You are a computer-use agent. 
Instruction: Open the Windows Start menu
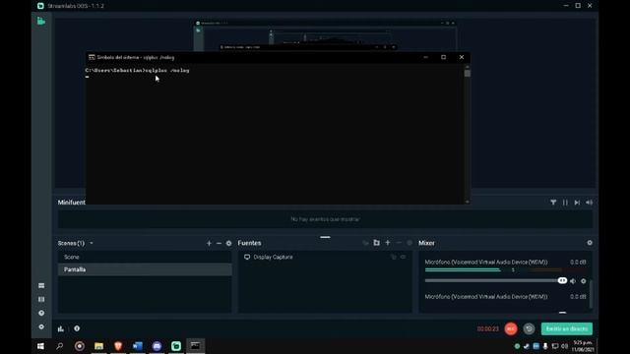pos(40,346)
